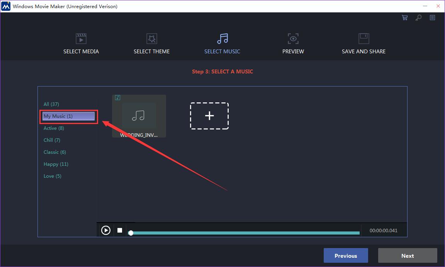The image size is (445, 267).
Task: Click the music progress slider bar
Action: pyautogui.click(x=244, y=233)
